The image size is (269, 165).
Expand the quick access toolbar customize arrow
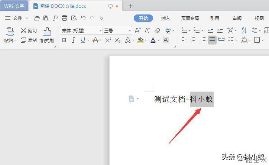[x=101, y=18]
